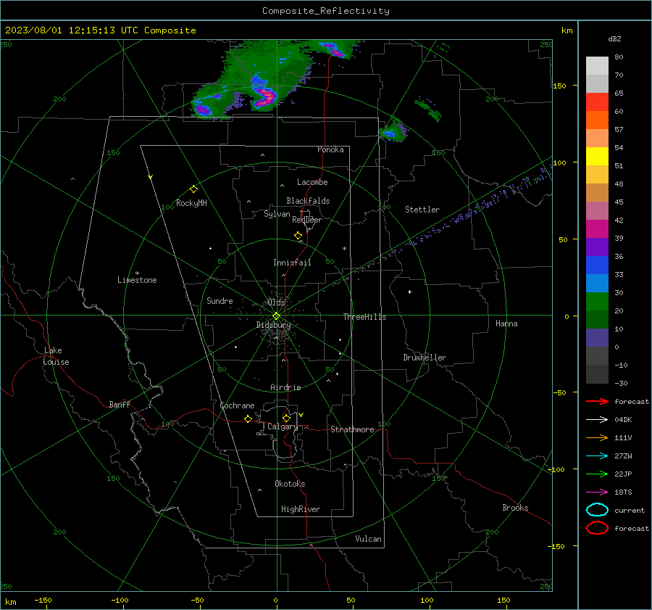Click the RedDeer city label
This screenshot has height=610, width=652.
[307, 220]
